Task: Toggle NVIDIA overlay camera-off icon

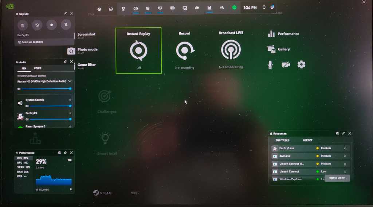Action: click(286, 65)
